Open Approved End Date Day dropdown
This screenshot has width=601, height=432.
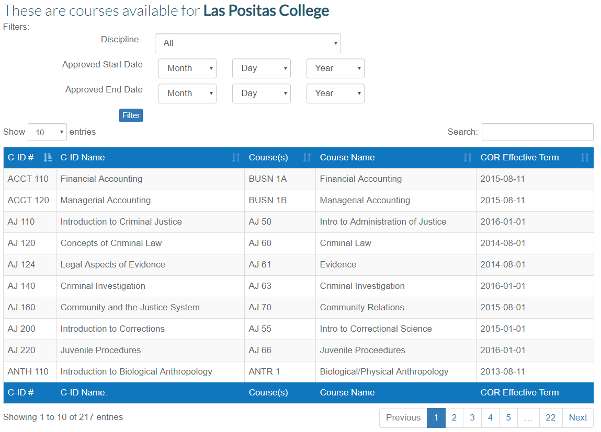(x=262, y=94)
